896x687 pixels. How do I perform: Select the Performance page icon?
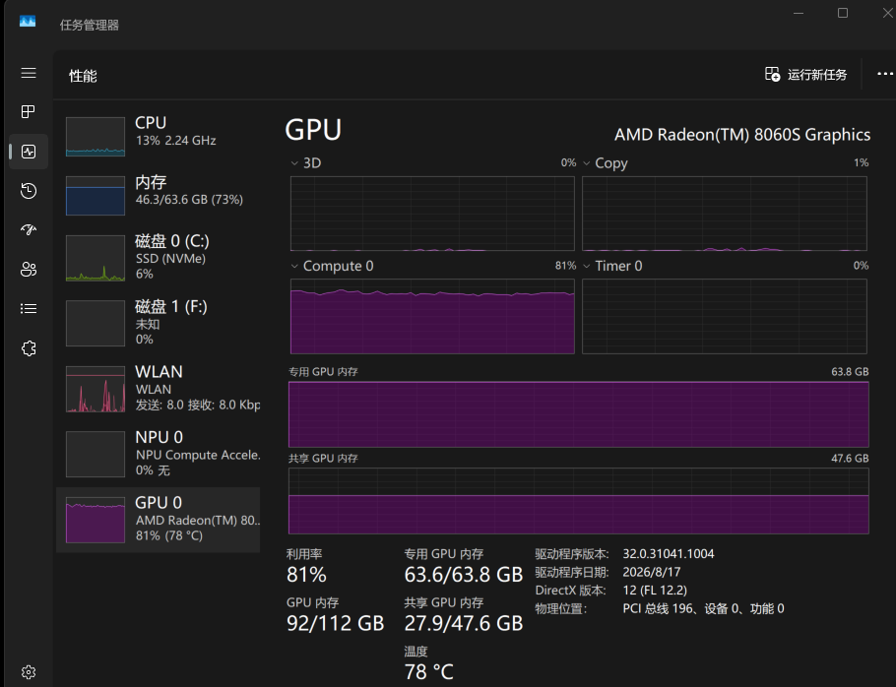(x=29, y=152)
